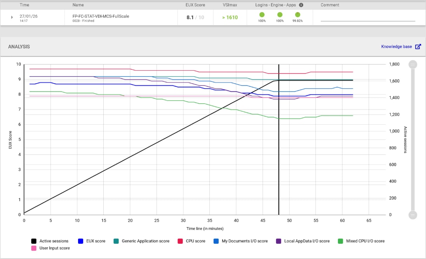Toggle Mixed CPU I/O score legend swatch
This screenshot has width=426, height=259.
[341, 241]
